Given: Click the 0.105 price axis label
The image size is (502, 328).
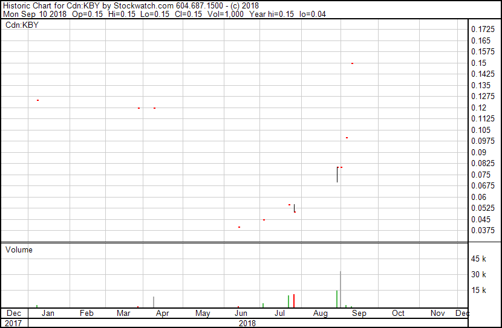Looking at the screenshot, I should pos(481,130).
